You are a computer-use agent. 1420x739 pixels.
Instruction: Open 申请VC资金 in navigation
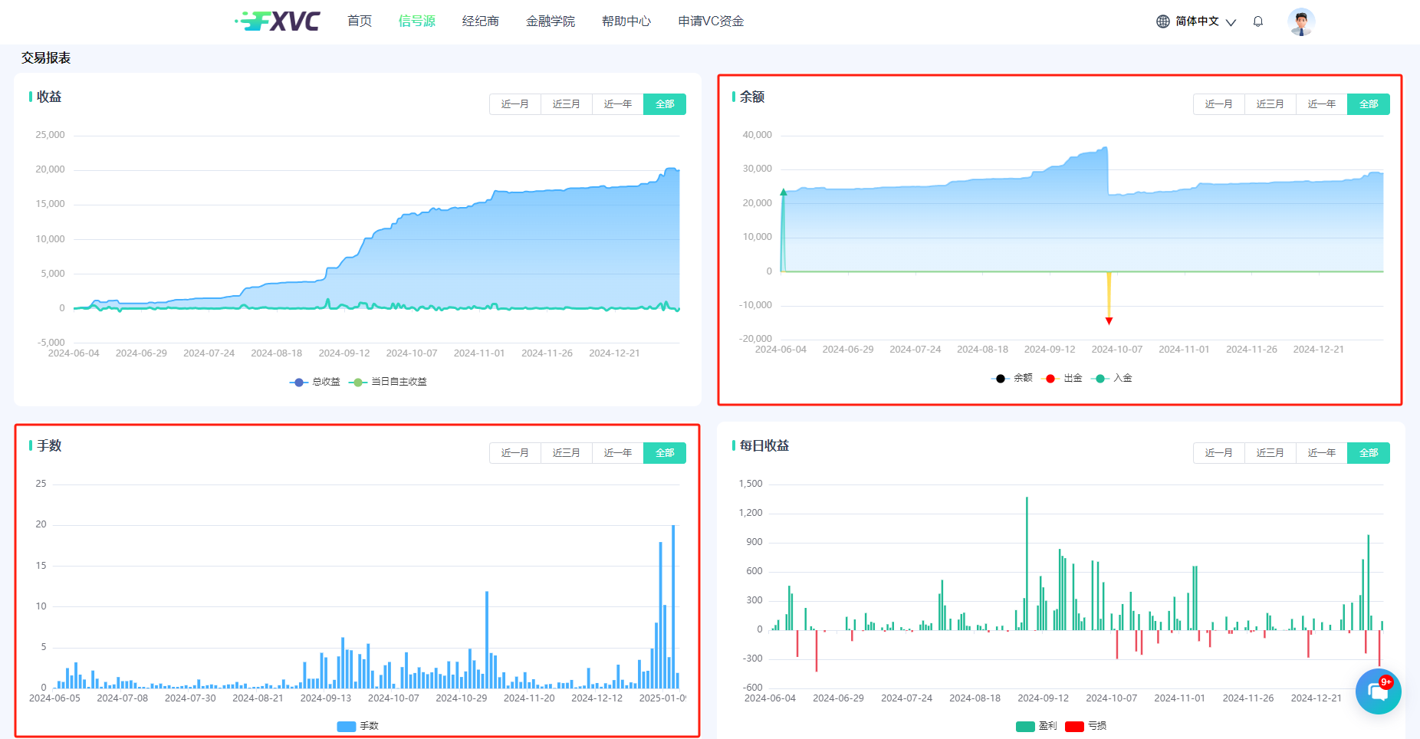711,21
